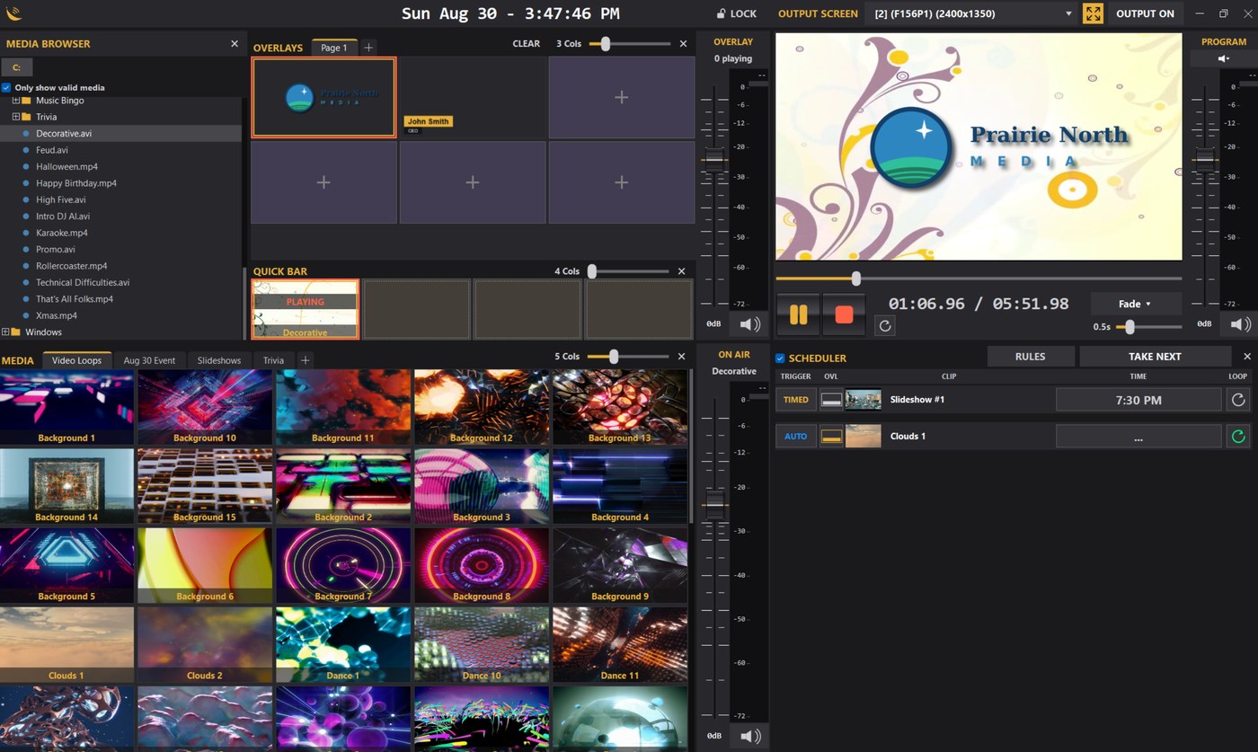
Task: Adjust the Quick Bar columns slider
Action: coord(592,271)
